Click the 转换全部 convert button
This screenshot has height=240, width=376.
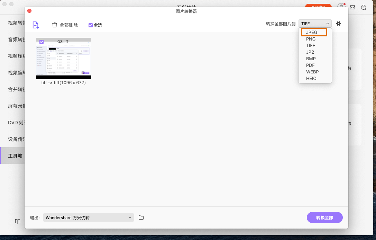pos(324,217)
